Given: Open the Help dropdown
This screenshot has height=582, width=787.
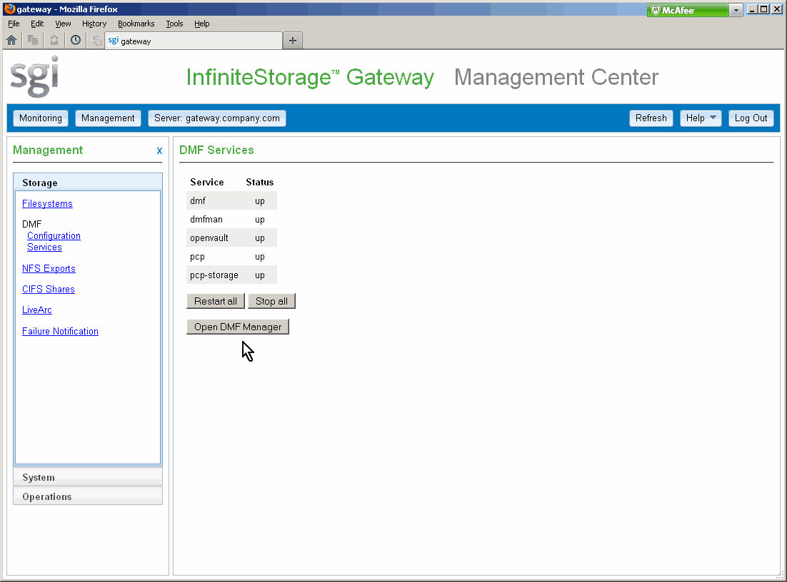Looking at the screenshot, I should tap(701, 118).
